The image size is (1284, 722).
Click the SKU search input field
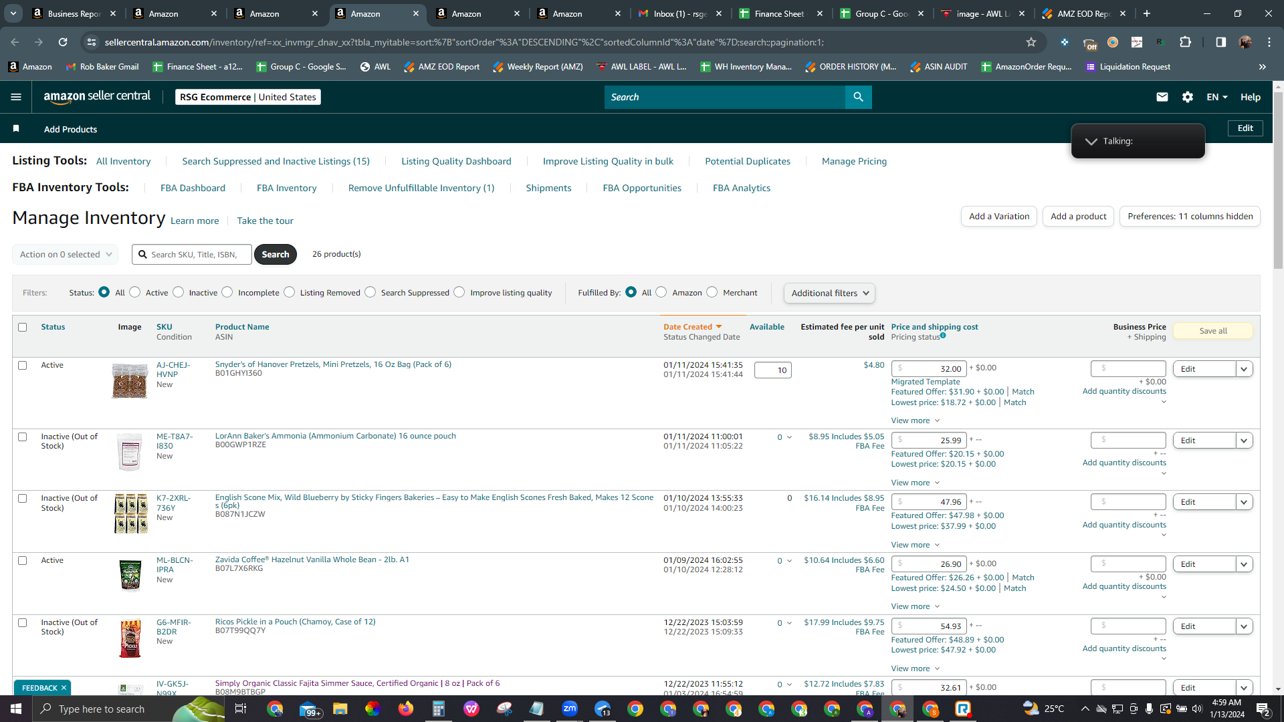[x=192, y=254]
